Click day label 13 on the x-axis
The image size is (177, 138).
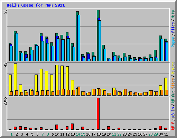(x=73, y=134)
